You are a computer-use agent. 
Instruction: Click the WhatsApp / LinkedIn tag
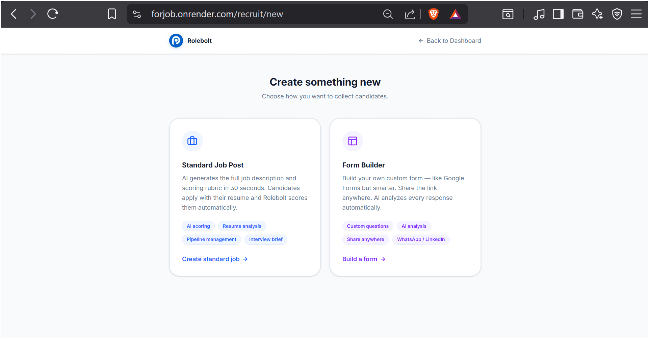421,239
